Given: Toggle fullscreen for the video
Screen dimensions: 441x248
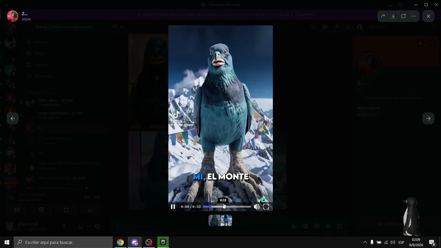Looking at the screenshot, I should point(266,207).
